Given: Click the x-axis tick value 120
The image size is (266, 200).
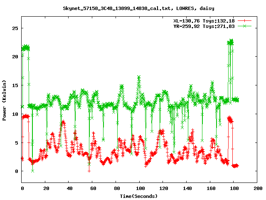Looking at the screenshot, I should coord(164,188).
